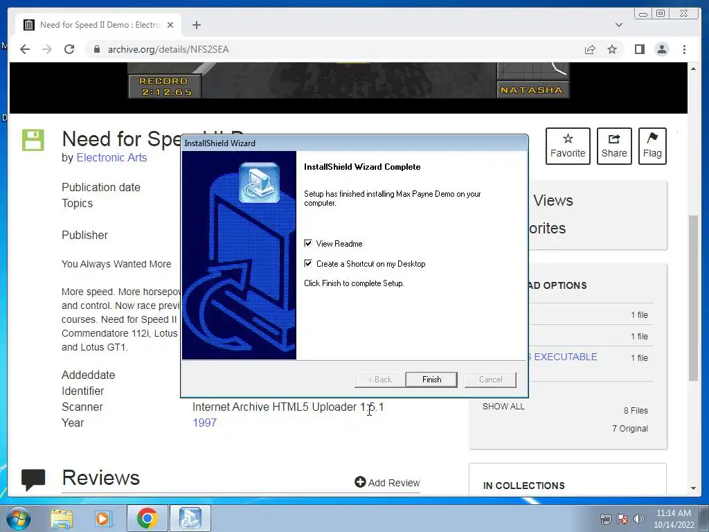Click the Favorite button on archive.org
Screen dimensions: 709x532
pos(568,146)
